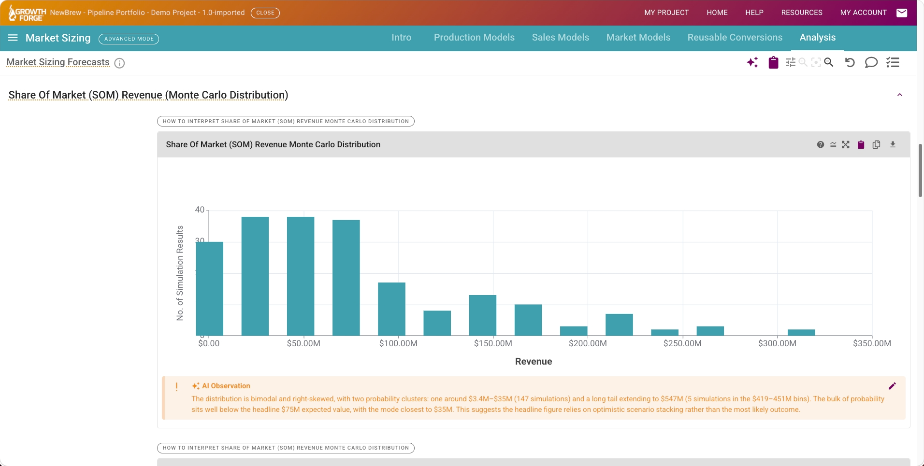Viewport: 924px width, 466px height.
Task: Click the orange exclamation mark in AI Observation
Action: coord(176,387)
